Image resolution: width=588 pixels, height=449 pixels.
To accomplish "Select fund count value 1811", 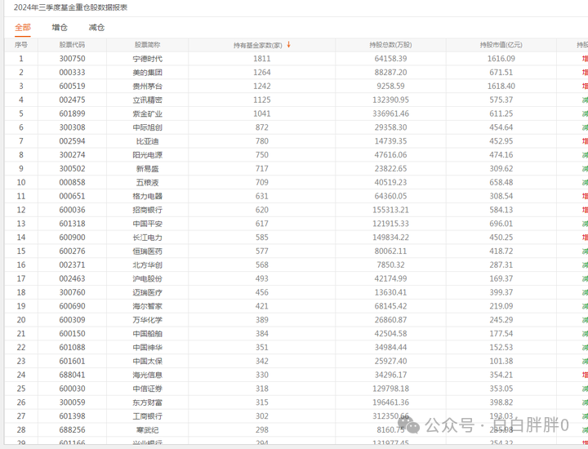I will click(262, 59).
